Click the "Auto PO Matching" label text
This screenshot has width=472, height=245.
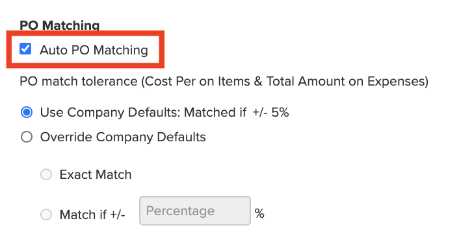coord(94,50)
